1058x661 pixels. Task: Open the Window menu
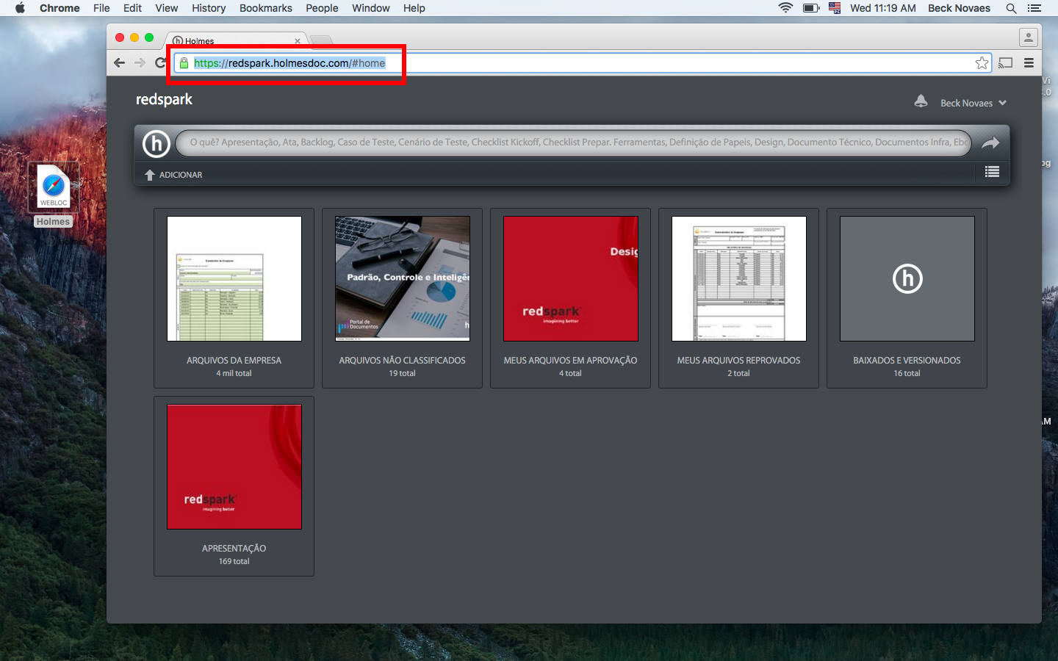(x=371, y=8)
